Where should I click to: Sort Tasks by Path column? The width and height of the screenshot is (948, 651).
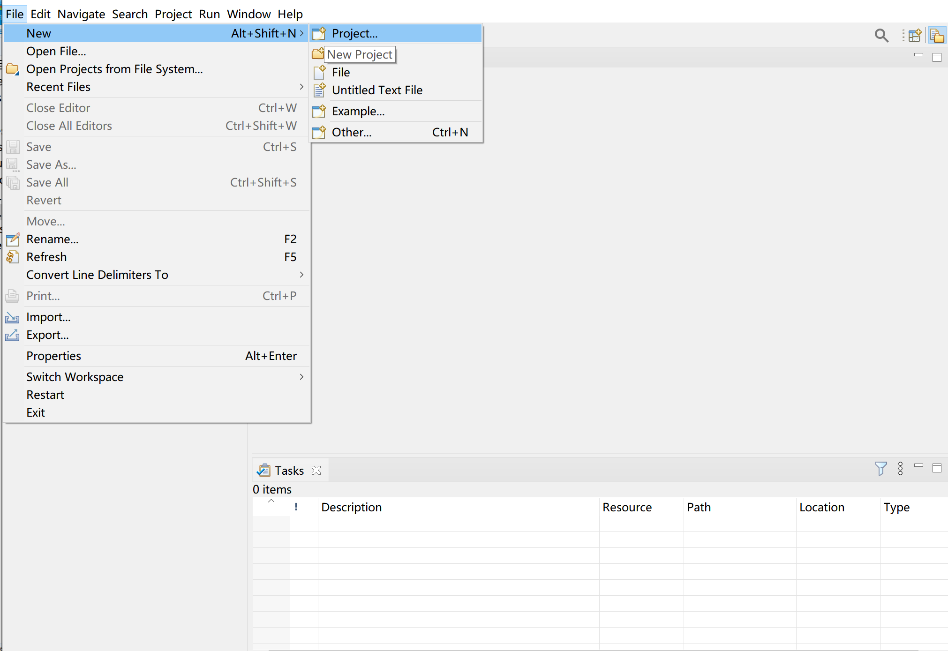[x=740, y=507]
